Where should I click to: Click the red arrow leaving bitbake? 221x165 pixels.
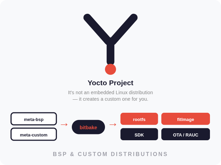(x=113, y=124)
